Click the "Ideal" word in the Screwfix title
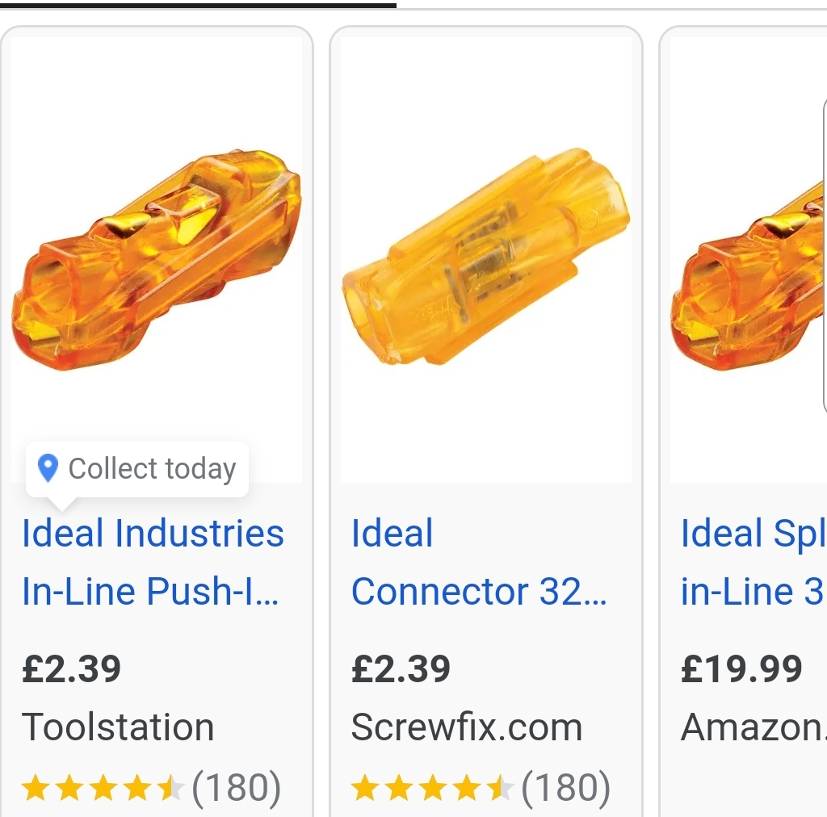The image size is (827, 817). [393, 534]
